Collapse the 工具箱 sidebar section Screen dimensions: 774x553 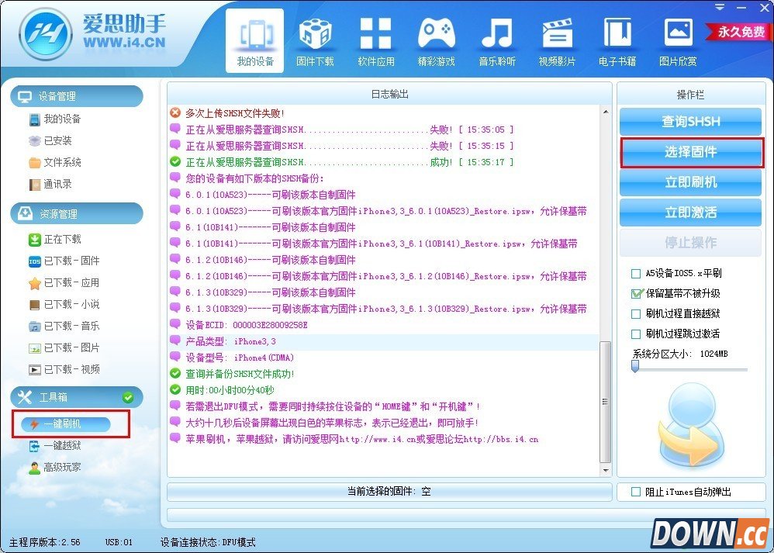(x=75, y=397)
